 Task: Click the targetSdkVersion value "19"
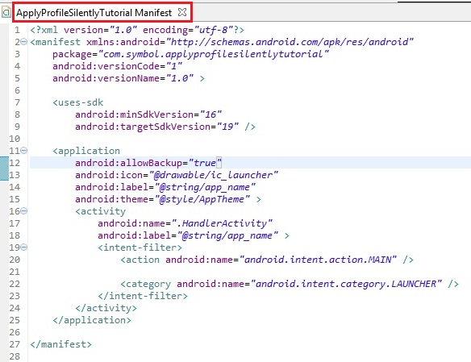click(x=227, y=127)
